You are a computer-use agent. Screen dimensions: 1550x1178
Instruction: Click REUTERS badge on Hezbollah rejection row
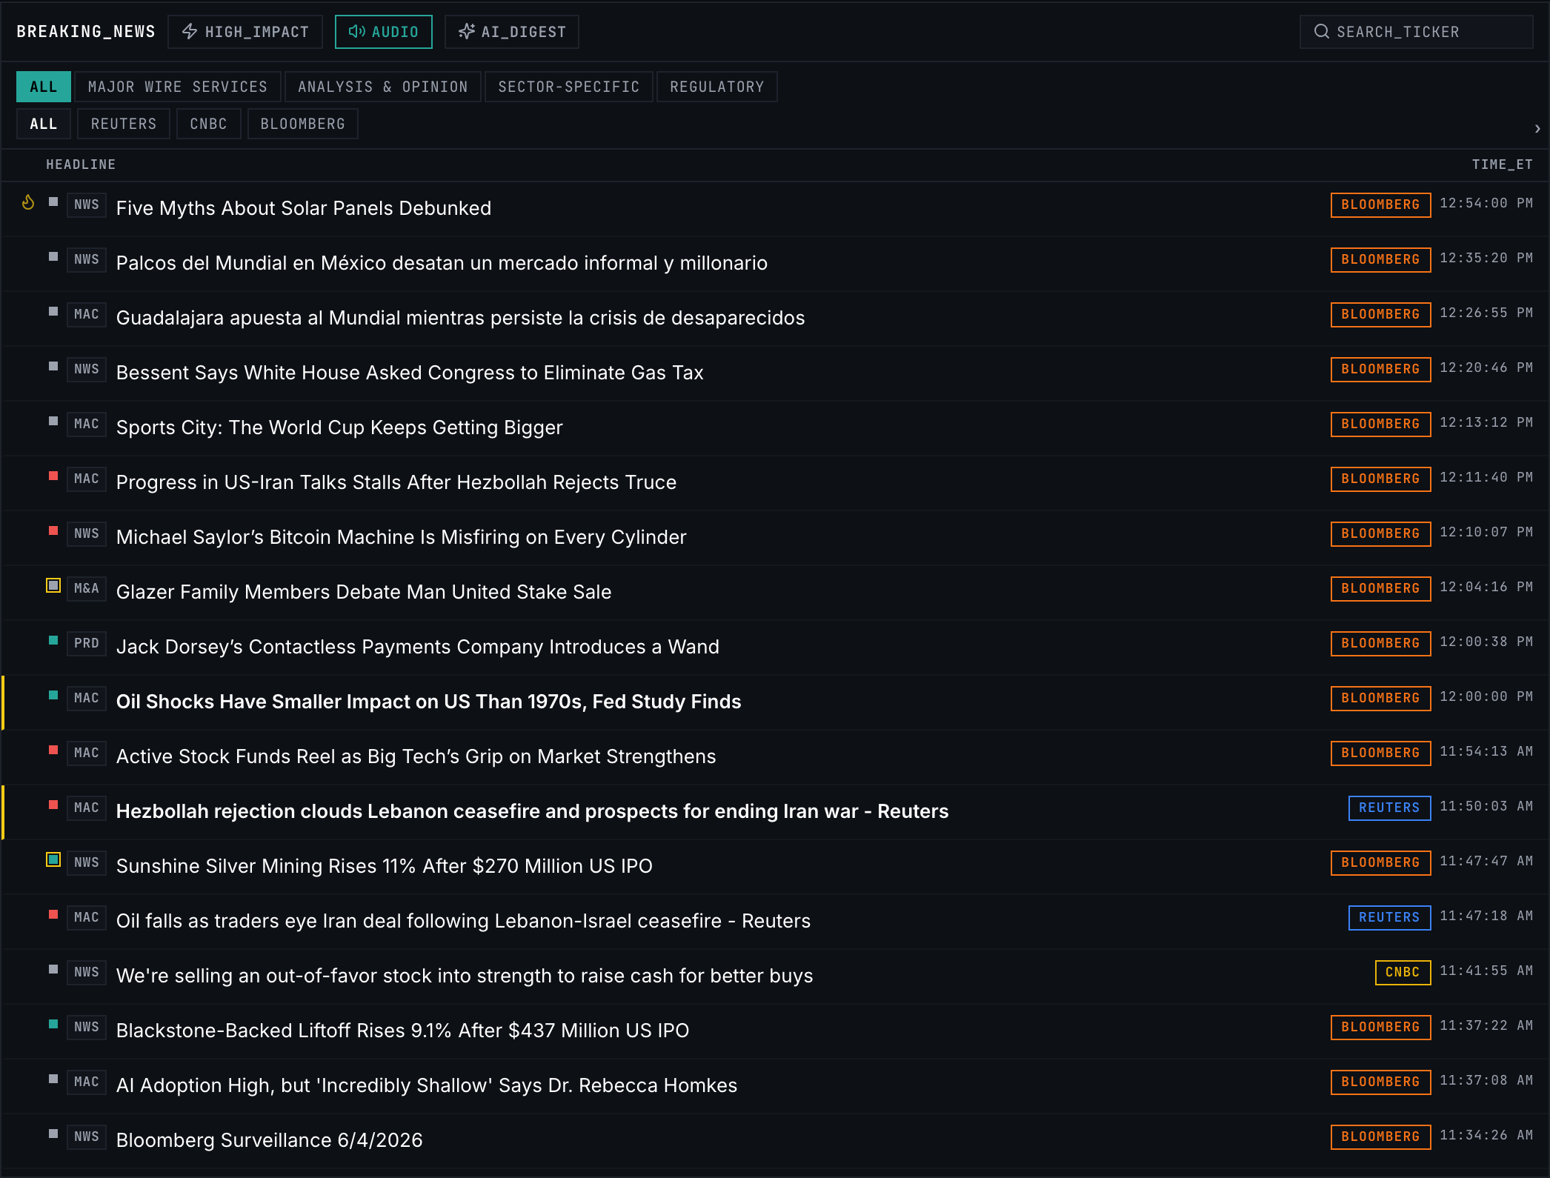[1389, 808]
